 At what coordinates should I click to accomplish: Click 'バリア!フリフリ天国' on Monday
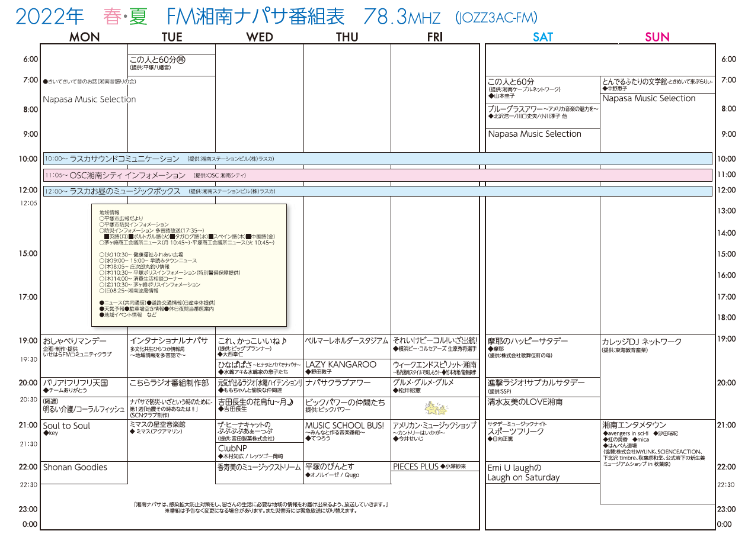point(75,383)
